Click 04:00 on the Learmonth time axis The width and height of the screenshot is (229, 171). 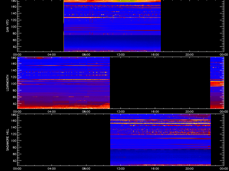pos(52,112)
